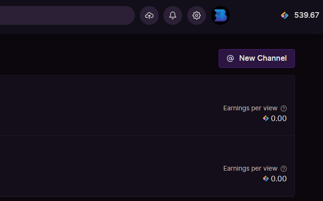Select the first channel card
This screenshot has width=323, height=201.
point(147,106)
